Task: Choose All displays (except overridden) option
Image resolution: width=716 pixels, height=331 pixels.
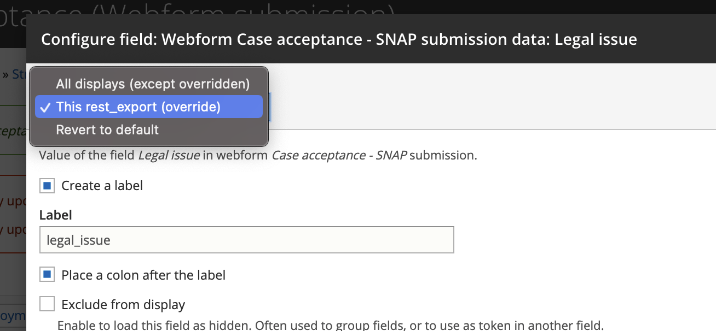Action: point(153,84)
